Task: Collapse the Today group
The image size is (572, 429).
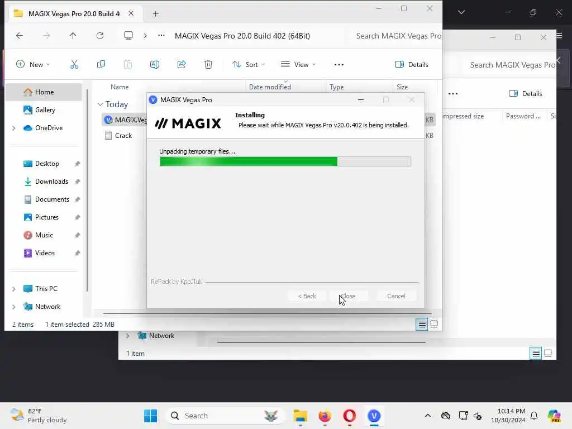Action: click(100, 104)
